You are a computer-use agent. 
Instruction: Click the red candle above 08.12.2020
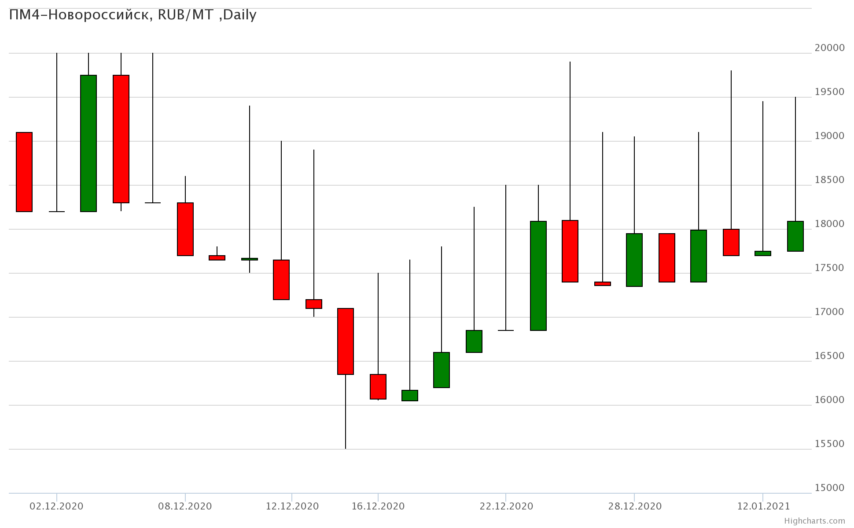tap(185, 229)
